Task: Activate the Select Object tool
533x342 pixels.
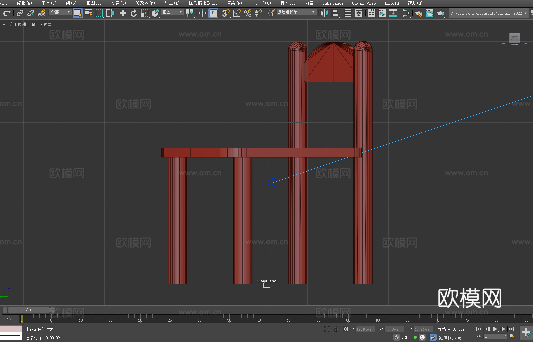Action: tap(78, 13)
